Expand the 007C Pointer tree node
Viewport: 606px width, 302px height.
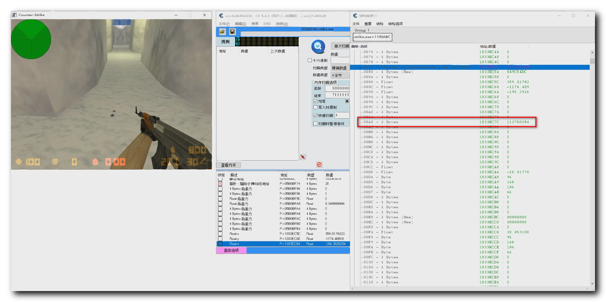(x=360, y=67)
